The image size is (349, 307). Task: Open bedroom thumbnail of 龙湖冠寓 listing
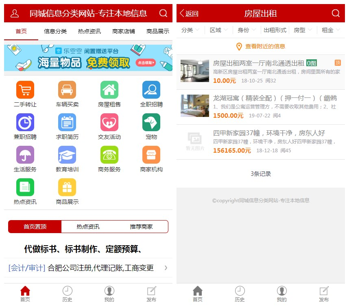coord(195,106)
